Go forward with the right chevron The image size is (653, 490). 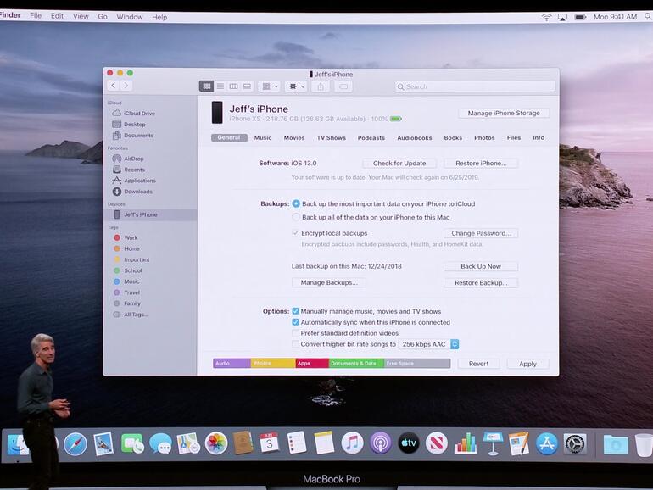point(126,86)
